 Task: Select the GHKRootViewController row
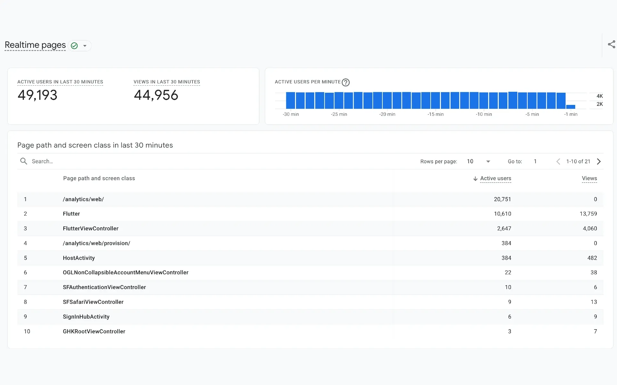click(310, 331)
